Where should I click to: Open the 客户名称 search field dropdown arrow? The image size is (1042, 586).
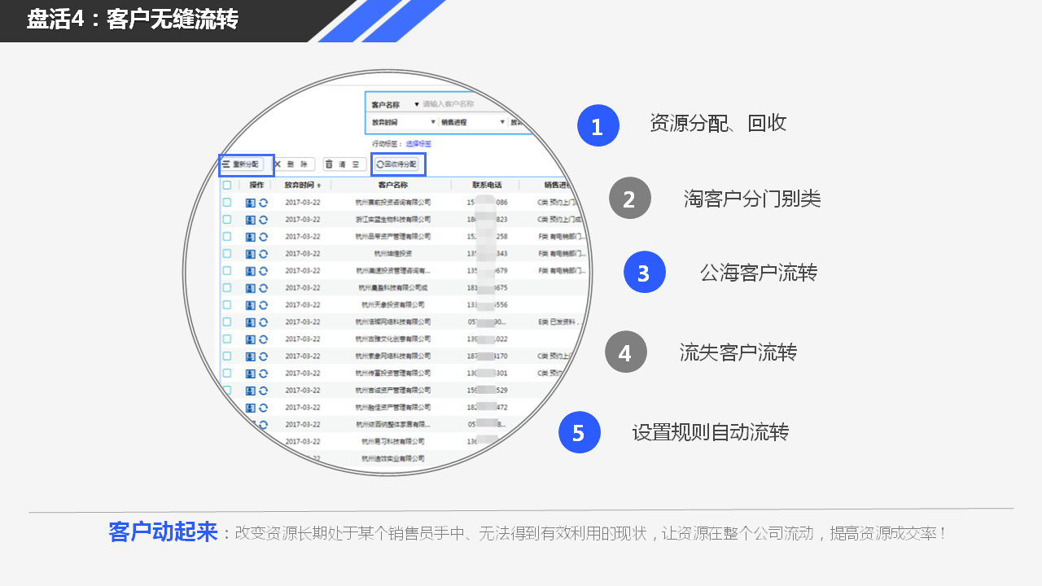coord(417,104)
